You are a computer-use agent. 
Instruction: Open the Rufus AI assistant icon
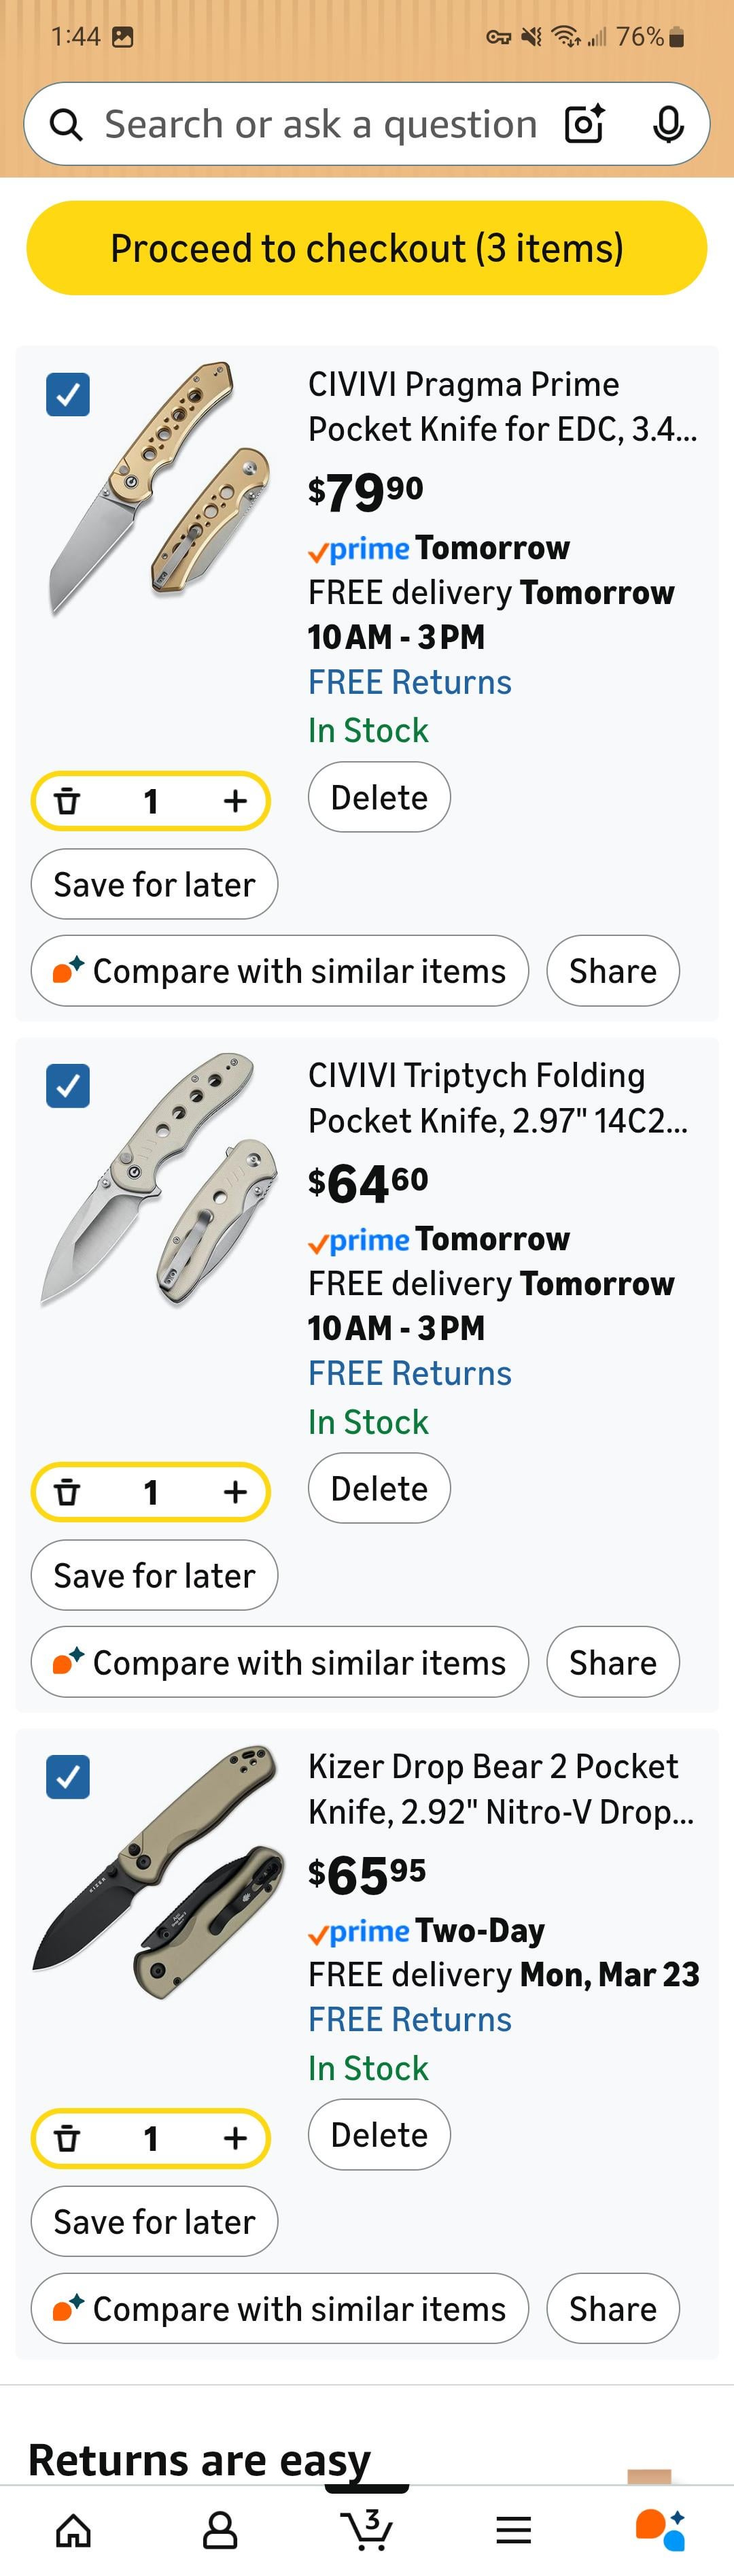660,2530
